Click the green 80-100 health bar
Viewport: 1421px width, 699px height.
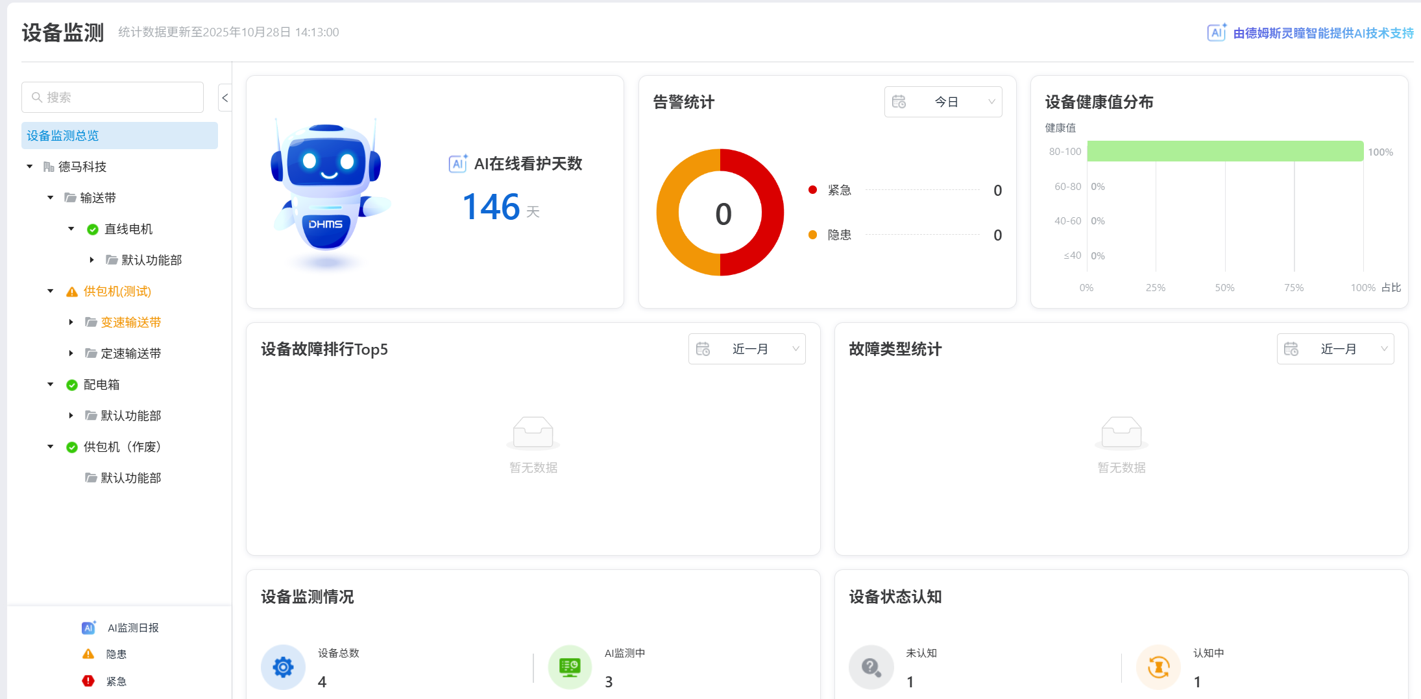[x=1225, y=151]
